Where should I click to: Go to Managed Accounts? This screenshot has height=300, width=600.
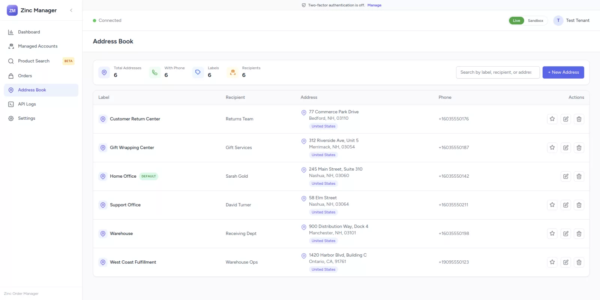[x=41, y=46]
